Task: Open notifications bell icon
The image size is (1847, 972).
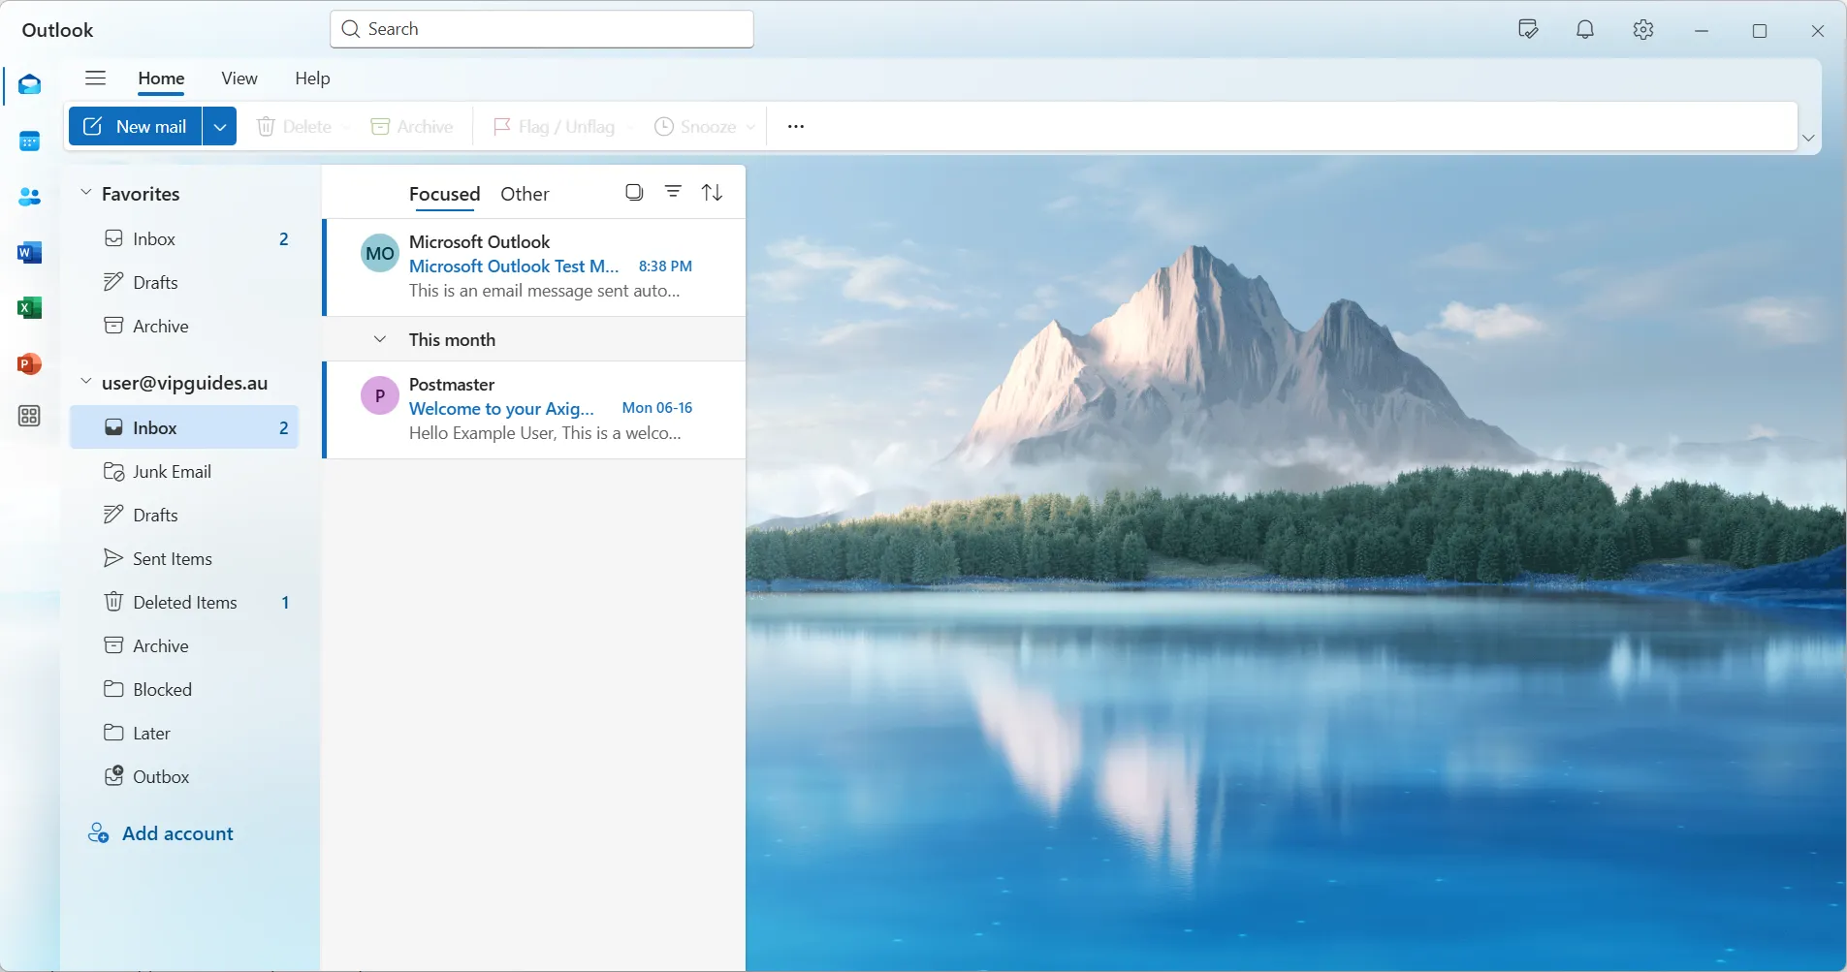Action: [1585, 30]
